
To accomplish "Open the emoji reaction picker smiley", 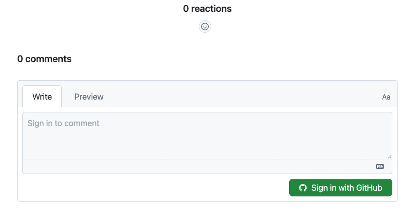I will coord(205,27).
